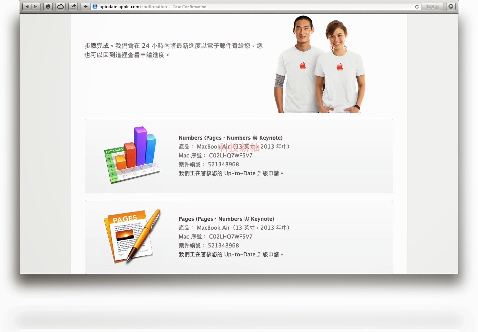Image resolution: width=478 pixels, height=332 pixels.
Task: Click the Share button in toolbar
Action: [73, 7]
